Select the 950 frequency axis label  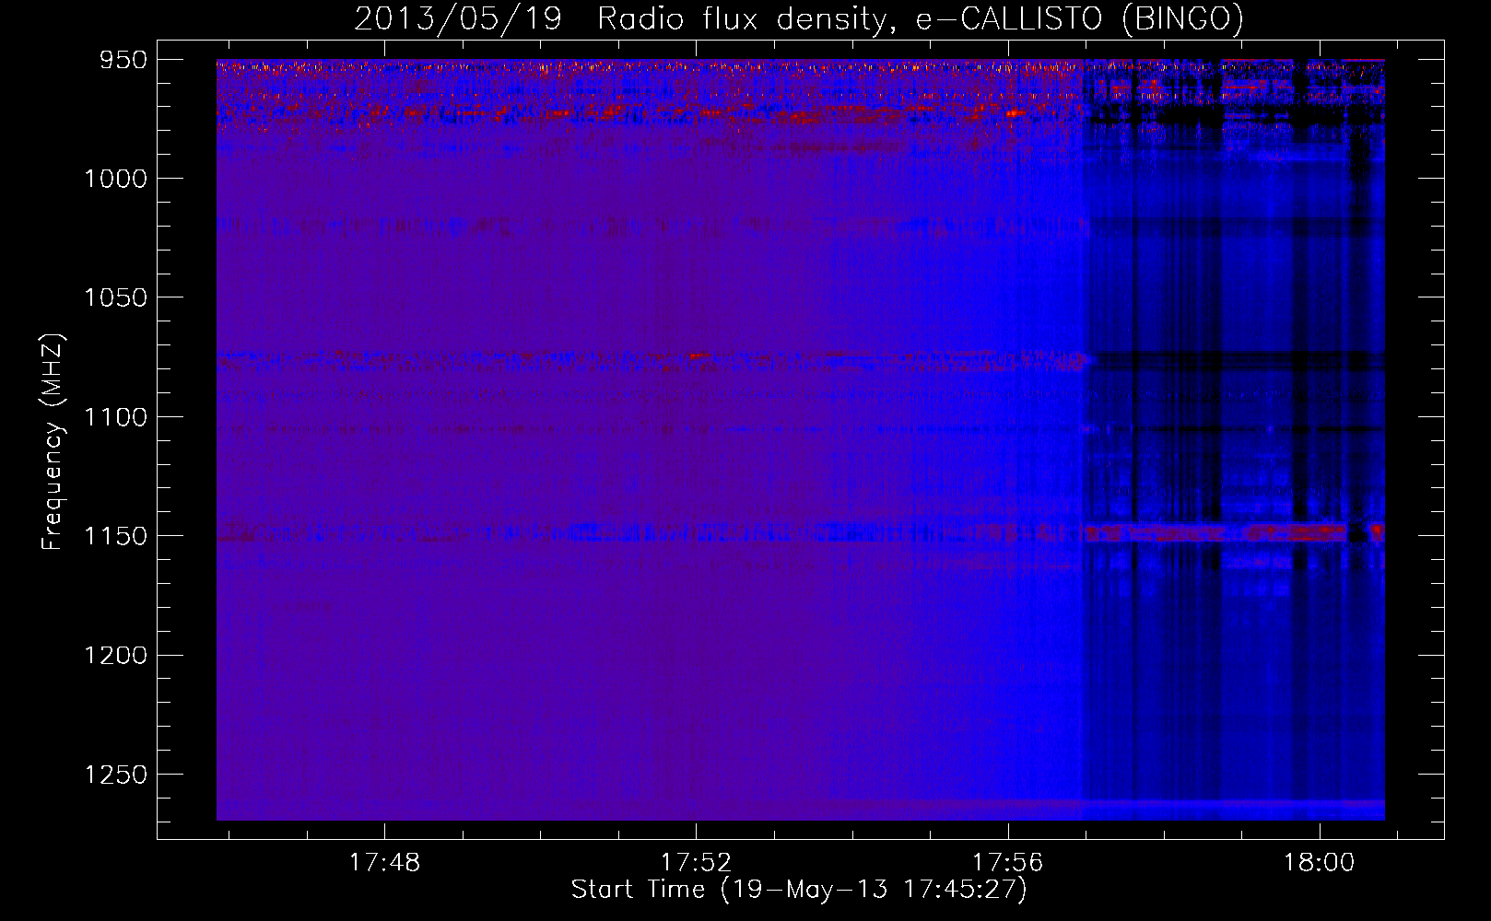point(123,60)
